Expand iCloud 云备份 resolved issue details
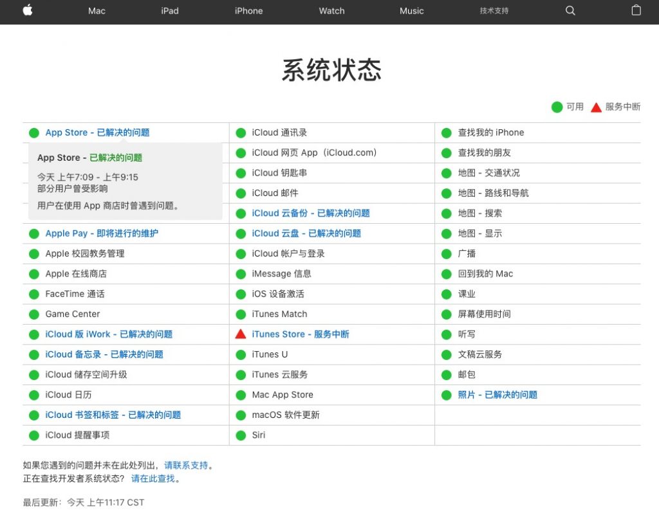Image resolution: width=659 pixels, height=515 pixels. pyautogui.click(x=311, y=213)
